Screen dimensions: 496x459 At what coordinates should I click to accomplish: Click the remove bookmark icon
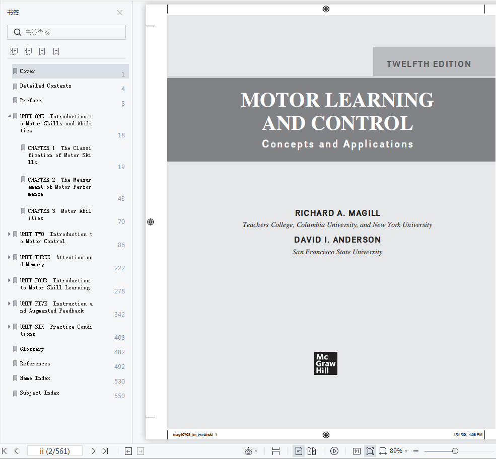point(56,51)
